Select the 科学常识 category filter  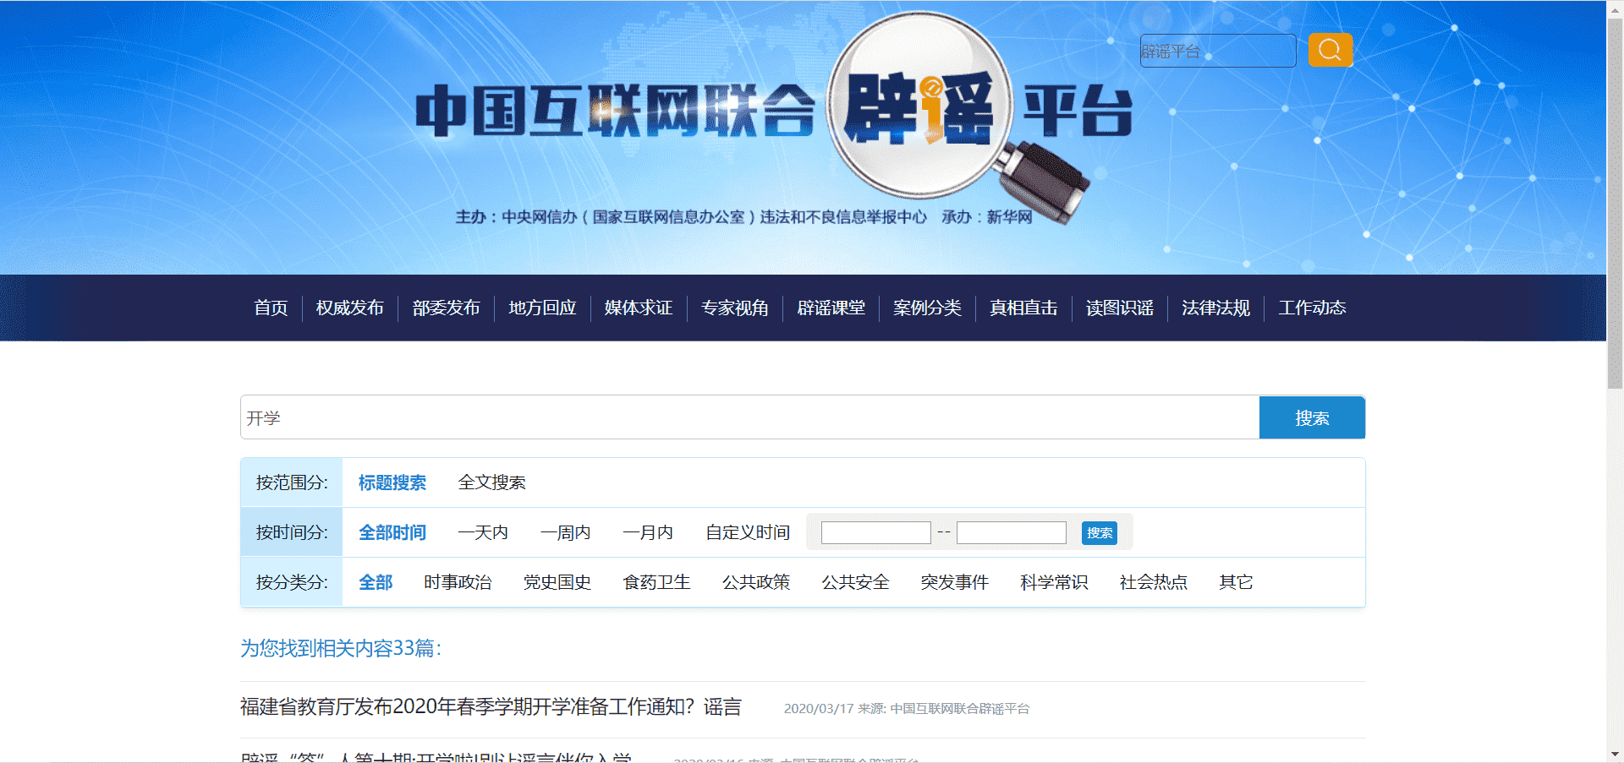(1053, 582)
